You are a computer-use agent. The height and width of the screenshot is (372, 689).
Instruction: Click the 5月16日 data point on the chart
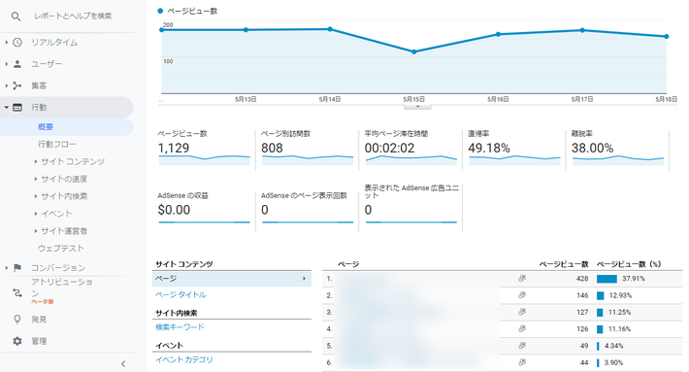click(498, 34)
